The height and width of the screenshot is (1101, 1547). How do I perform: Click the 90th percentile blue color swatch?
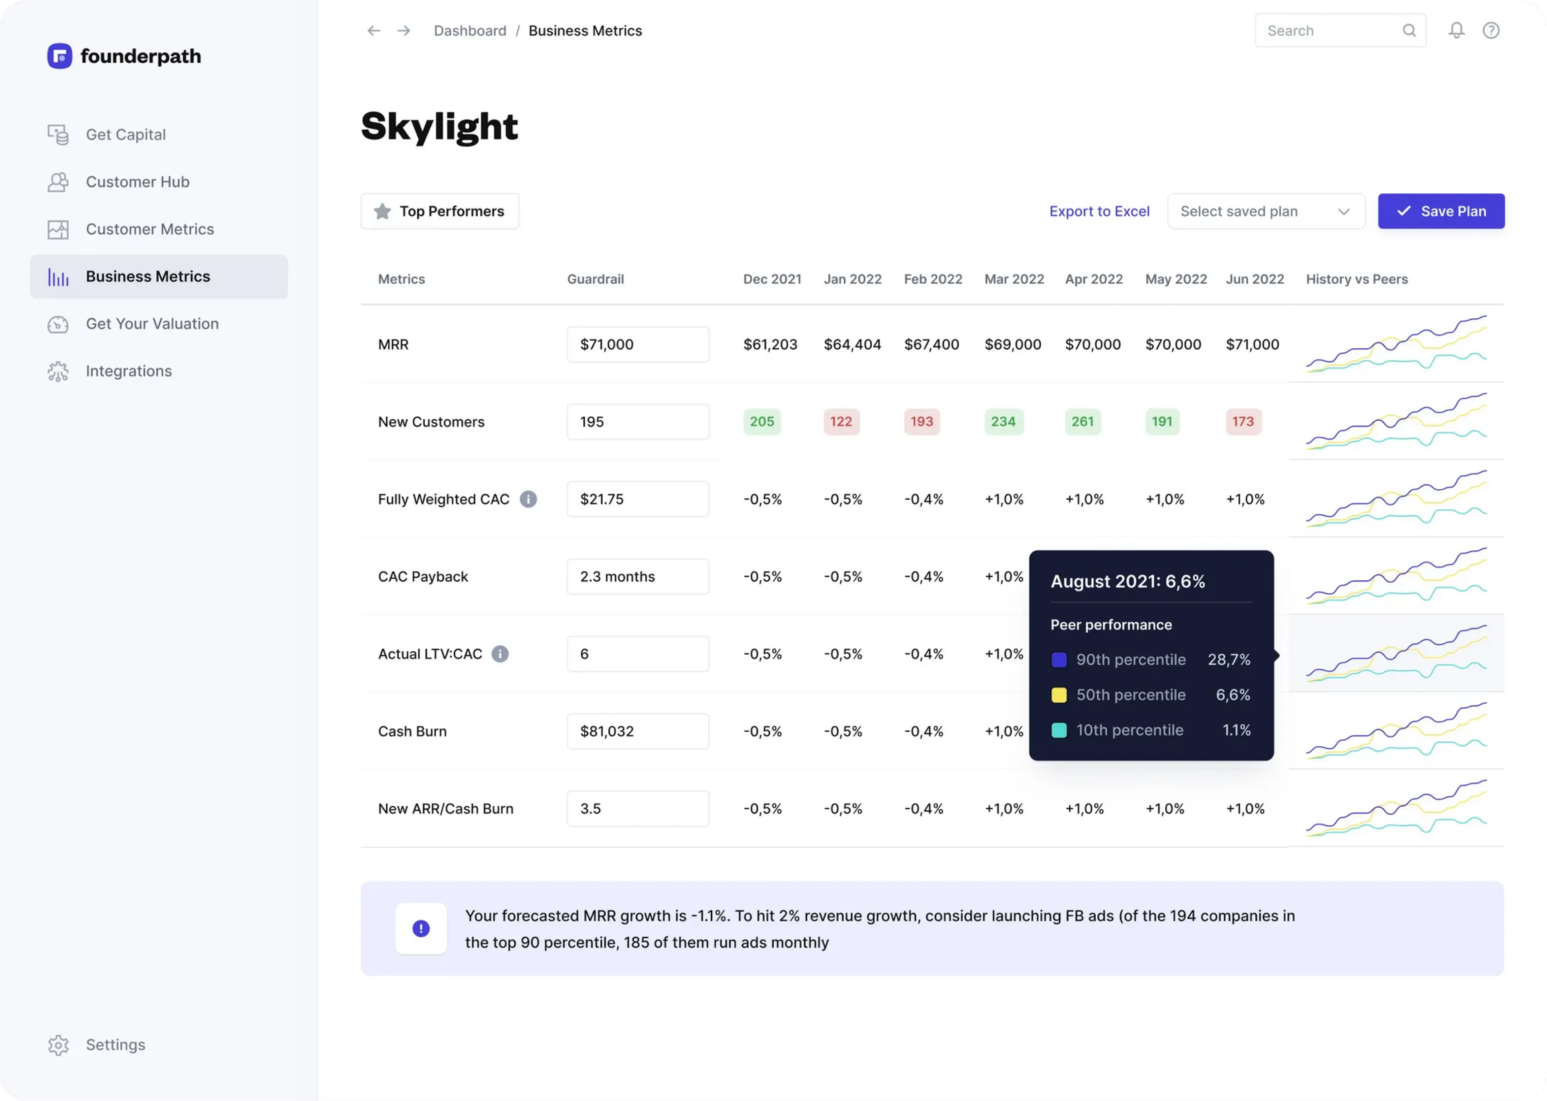coord(1058,659)
